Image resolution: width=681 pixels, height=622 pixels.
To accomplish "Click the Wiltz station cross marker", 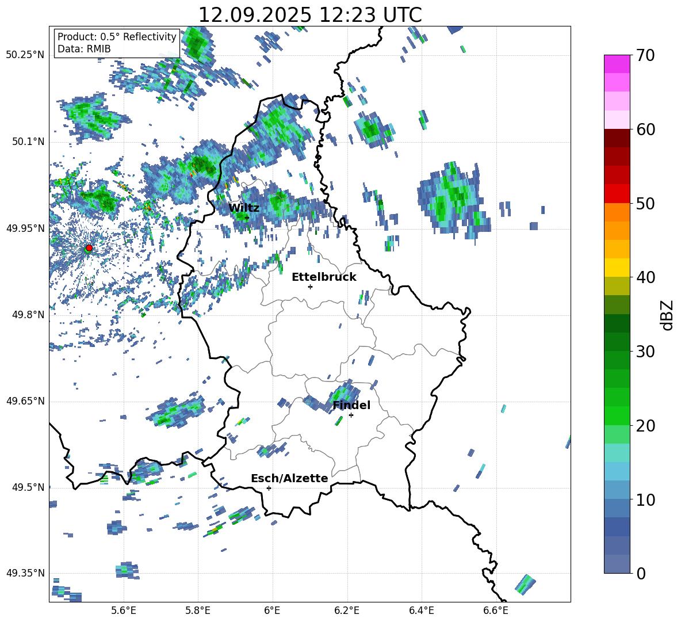I will click(247, 218).
